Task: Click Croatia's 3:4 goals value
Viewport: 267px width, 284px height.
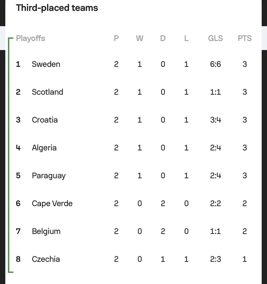Action: (x=215, y=120)
